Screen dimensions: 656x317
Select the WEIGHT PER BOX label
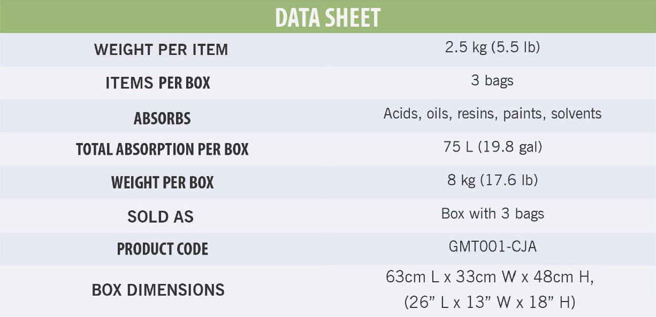click(x=162, y=183)
